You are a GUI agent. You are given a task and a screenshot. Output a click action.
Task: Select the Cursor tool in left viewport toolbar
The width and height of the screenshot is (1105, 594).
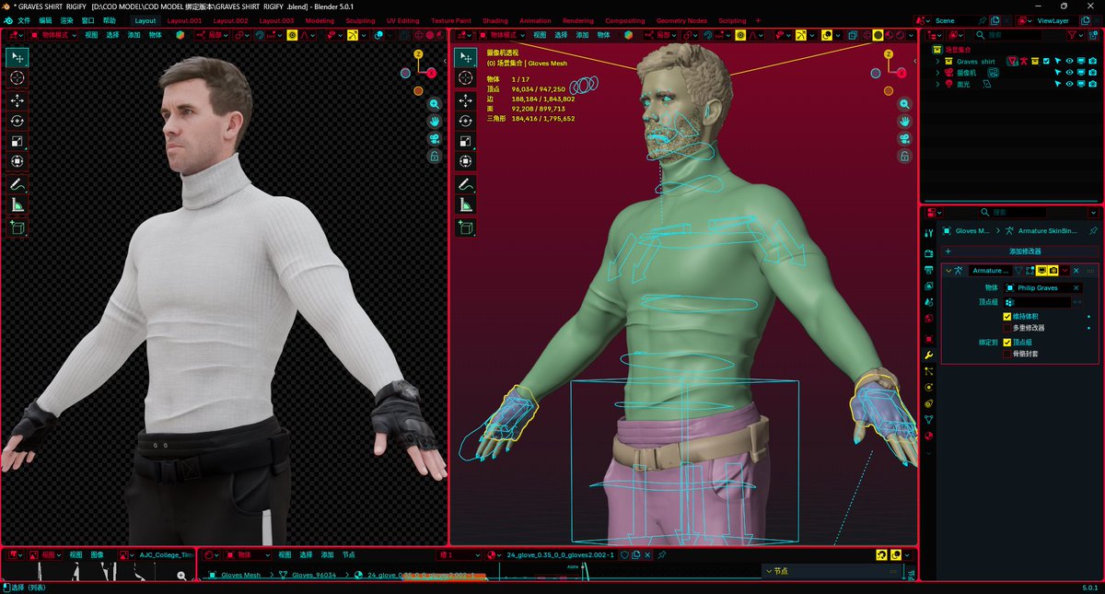click(17, 78)
